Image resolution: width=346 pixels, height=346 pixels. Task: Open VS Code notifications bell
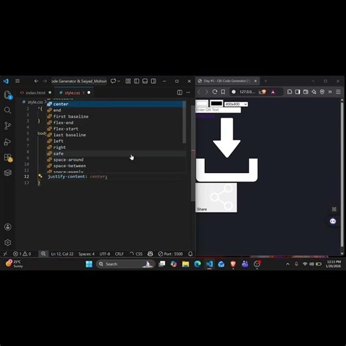coord(190,254)
